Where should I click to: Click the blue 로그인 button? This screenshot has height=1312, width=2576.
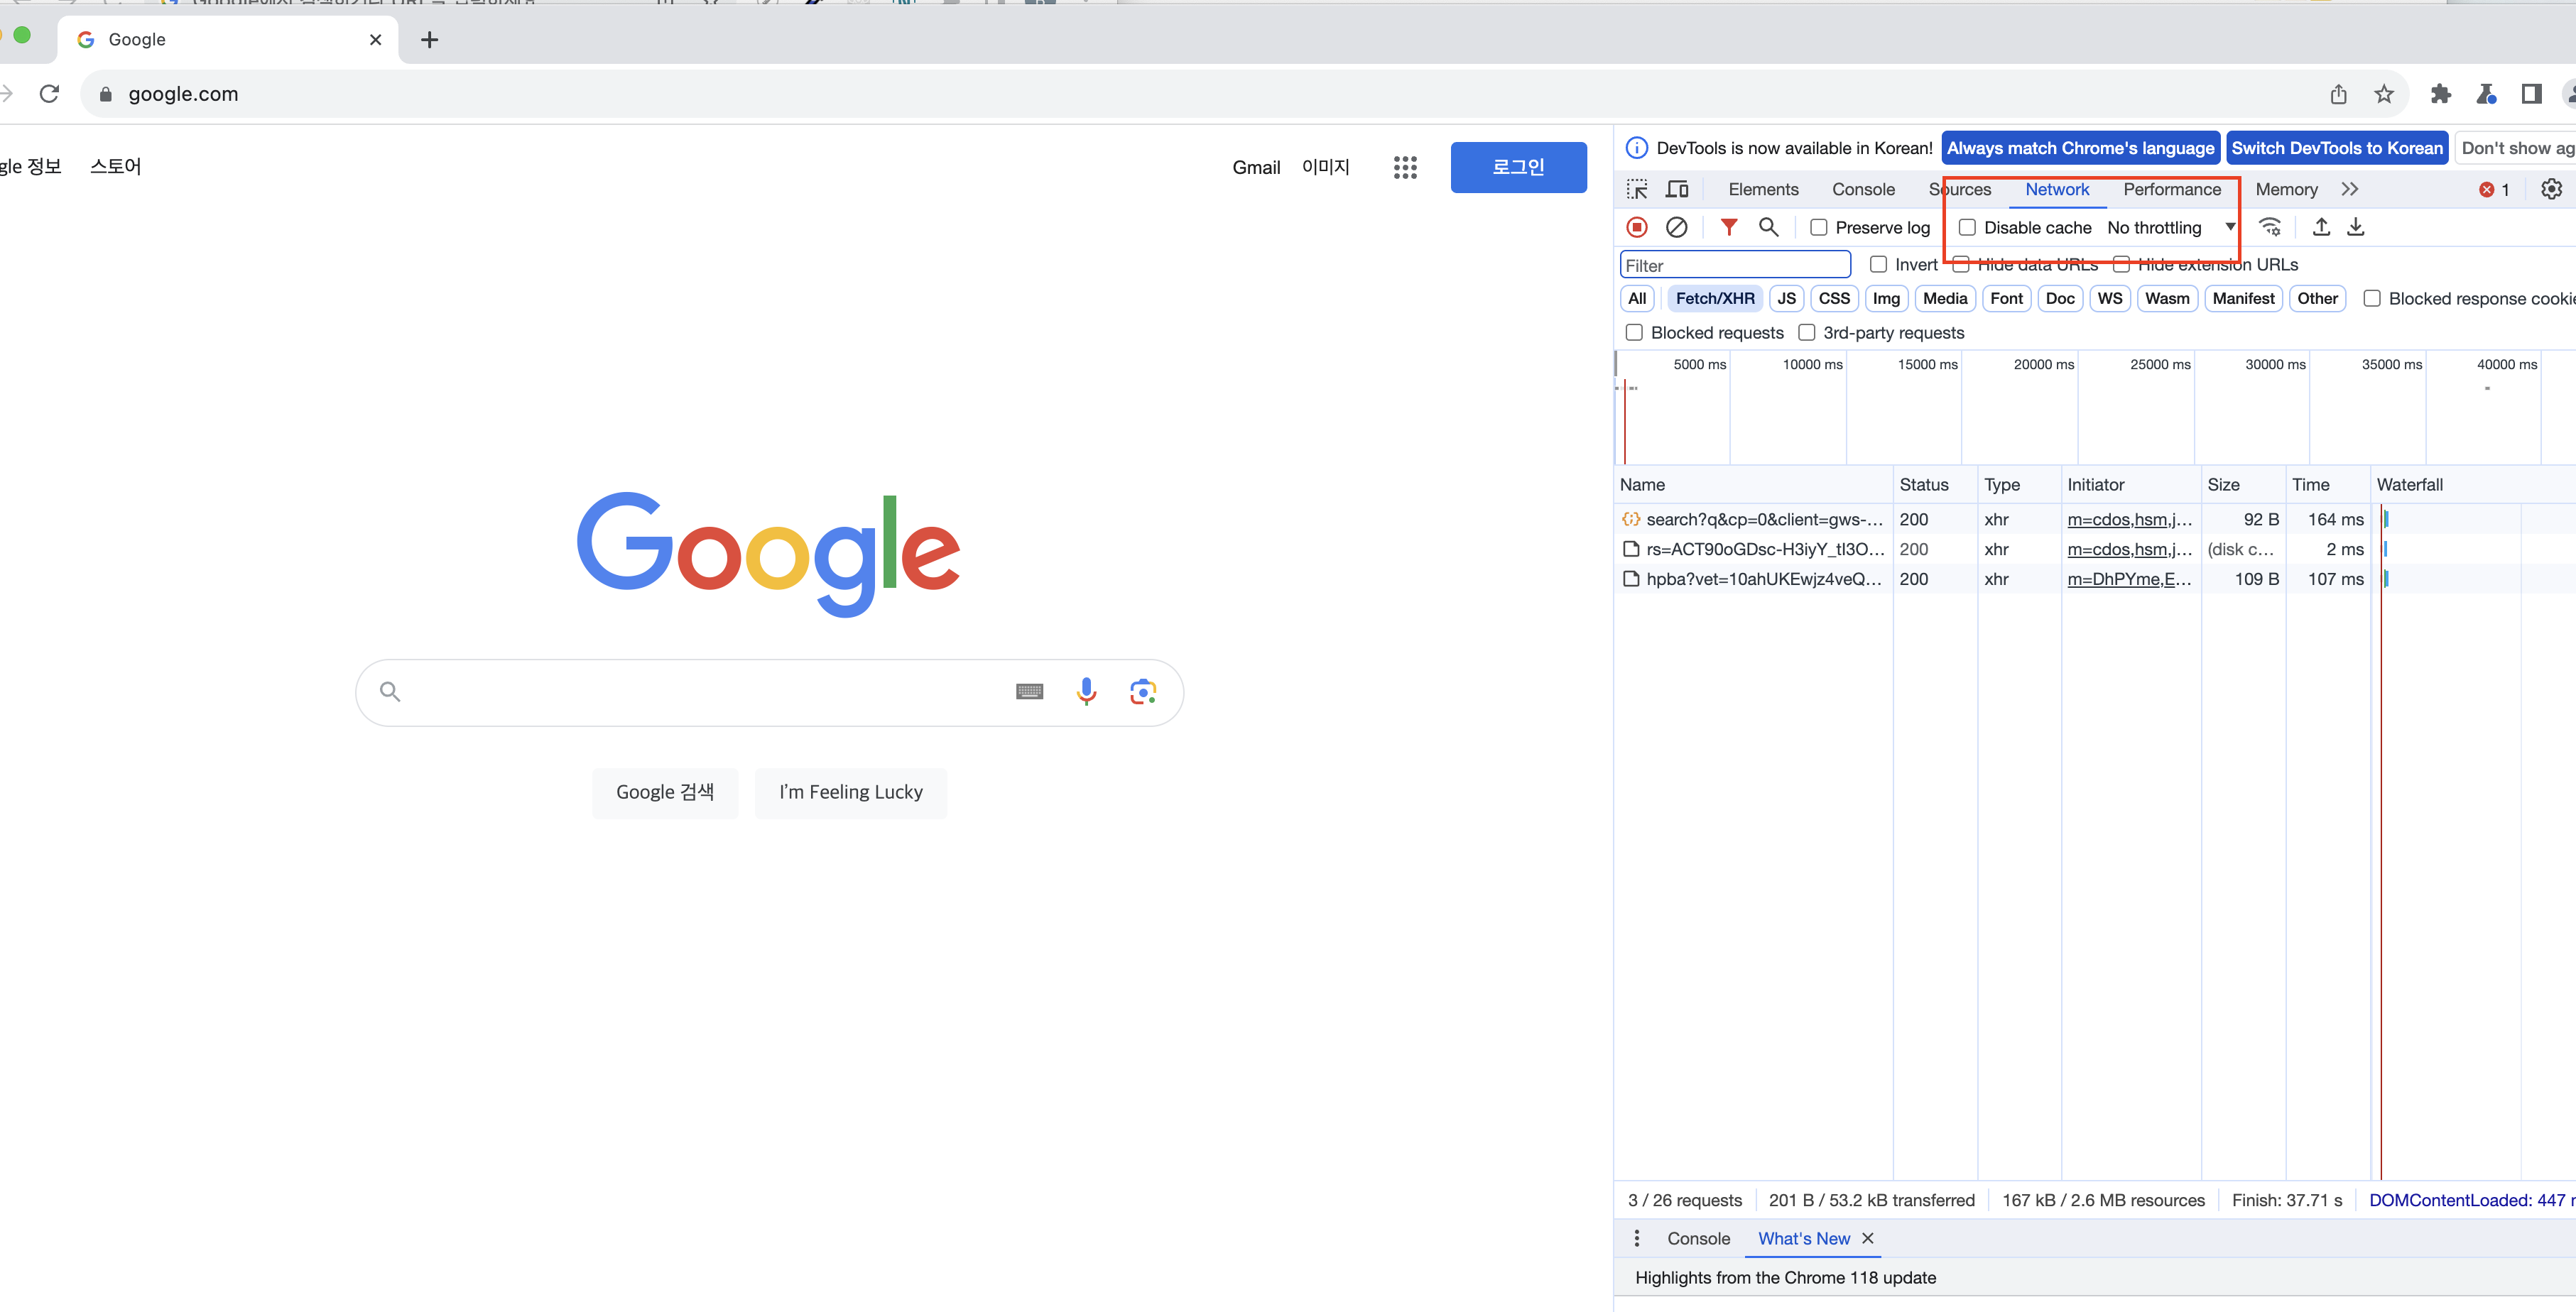(x=1518, y=168)
